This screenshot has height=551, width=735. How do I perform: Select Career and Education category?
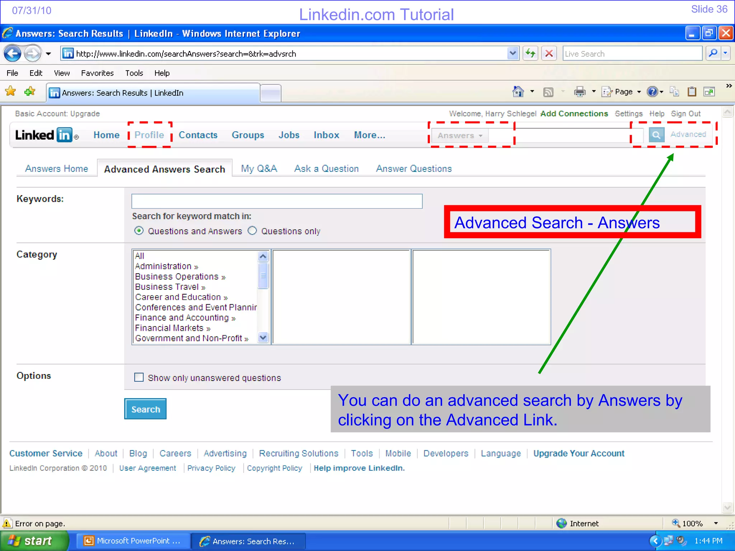[x=181, y=297]
